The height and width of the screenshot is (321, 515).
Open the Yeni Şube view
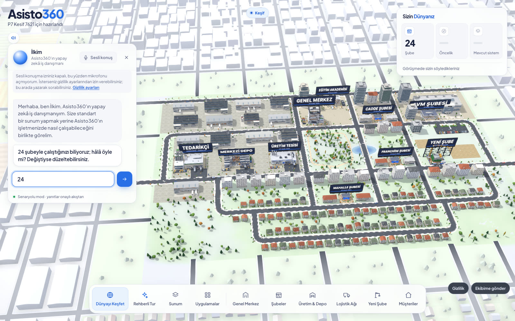click(x=378, y=299)
